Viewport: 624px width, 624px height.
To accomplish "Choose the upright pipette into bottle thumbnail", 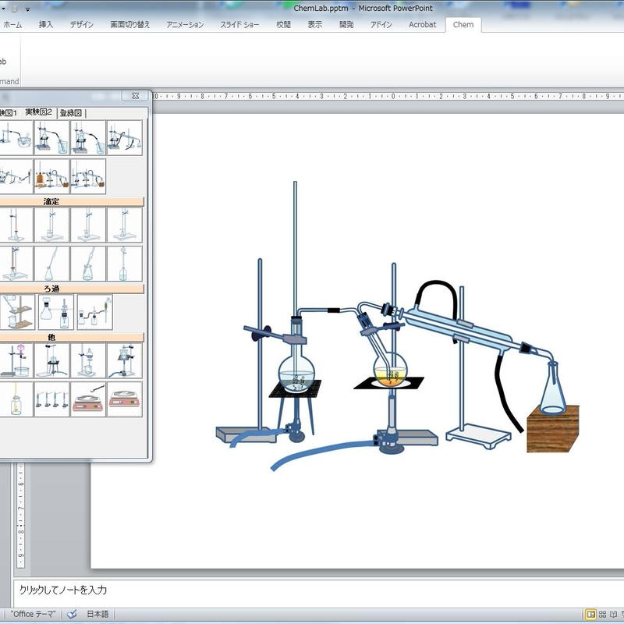I will click(x=125, y=264).
